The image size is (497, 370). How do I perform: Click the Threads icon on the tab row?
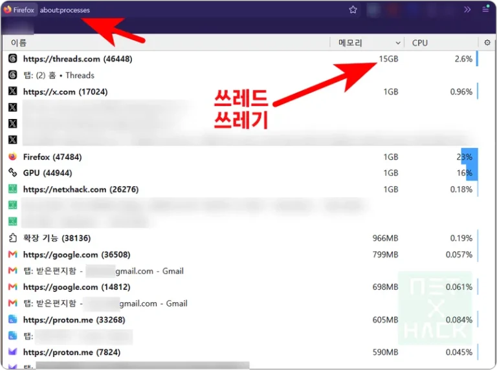13,75
